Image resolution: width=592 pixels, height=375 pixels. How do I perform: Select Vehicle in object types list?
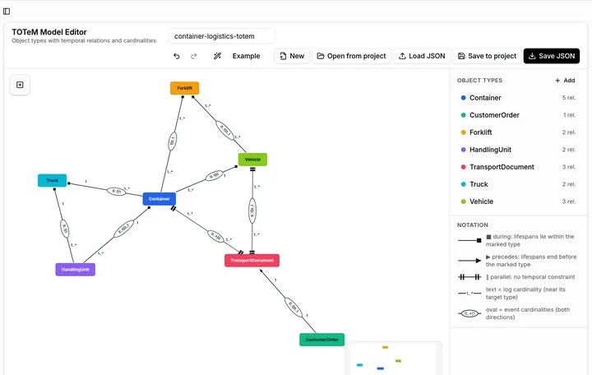(518, 201)
